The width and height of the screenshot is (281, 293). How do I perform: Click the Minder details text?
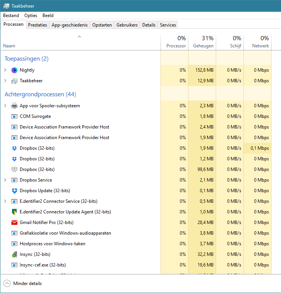(27, 284)
